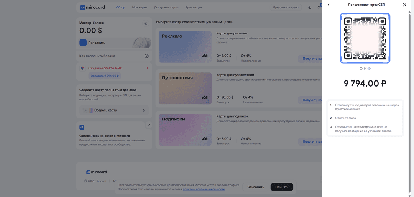The height and width of the screenshot is (197, 414).
Task: Expand the Создать карту chevron arrow
Action: point(144,110)
